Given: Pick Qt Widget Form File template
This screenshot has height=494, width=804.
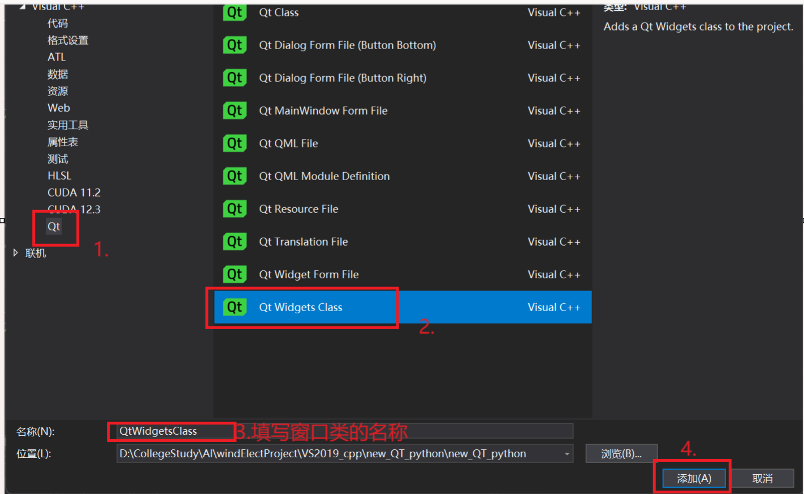Looking at the screenshot, I should click(403, 274).
